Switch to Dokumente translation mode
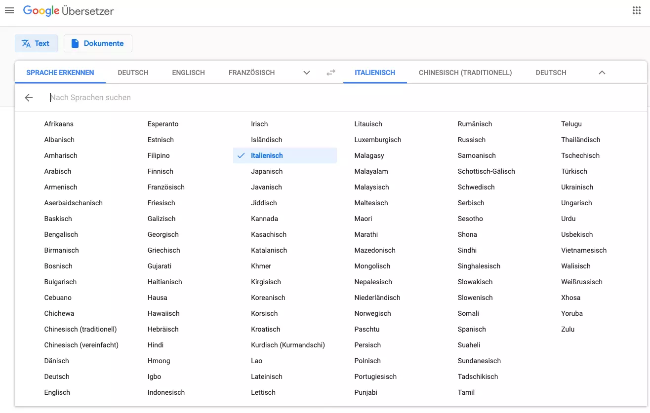This screenshot has width=650, height=413. tap(98, 43)
